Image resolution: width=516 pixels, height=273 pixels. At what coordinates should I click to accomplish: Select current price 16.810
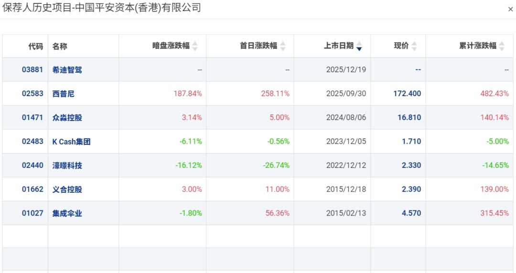click(x=409, y=118)
